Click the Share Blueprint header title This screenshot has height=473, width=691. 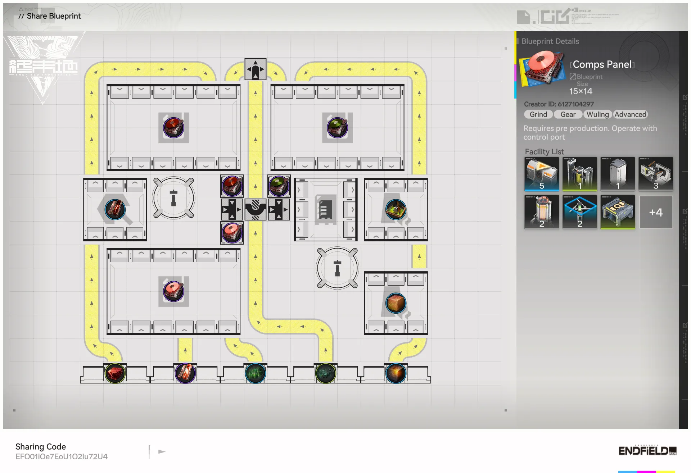[x=54, y=16]
